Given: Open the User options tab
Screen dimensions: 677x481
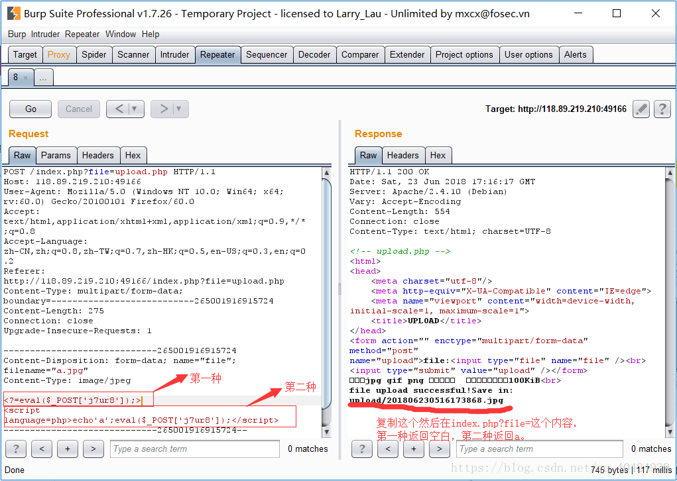Looking at the screenshot, I should coord(528,55).
